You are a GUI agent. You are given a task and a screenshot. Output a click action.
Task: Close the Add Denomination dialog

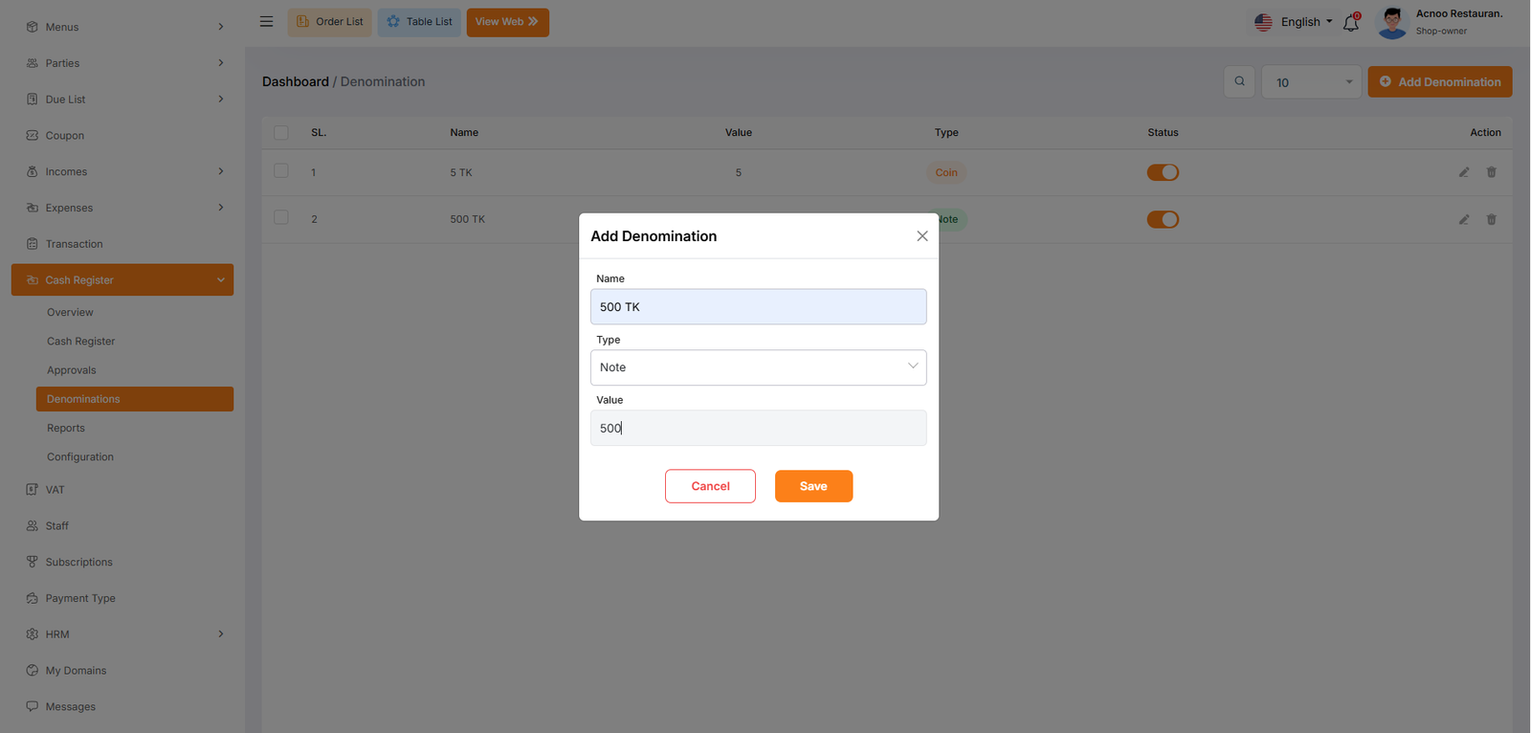click(921, 236)
